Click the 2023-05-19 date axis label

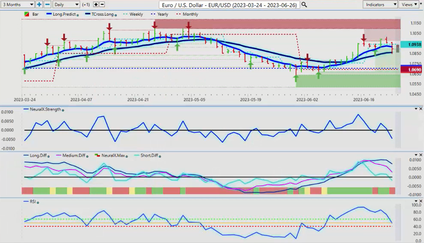point(251,100)
